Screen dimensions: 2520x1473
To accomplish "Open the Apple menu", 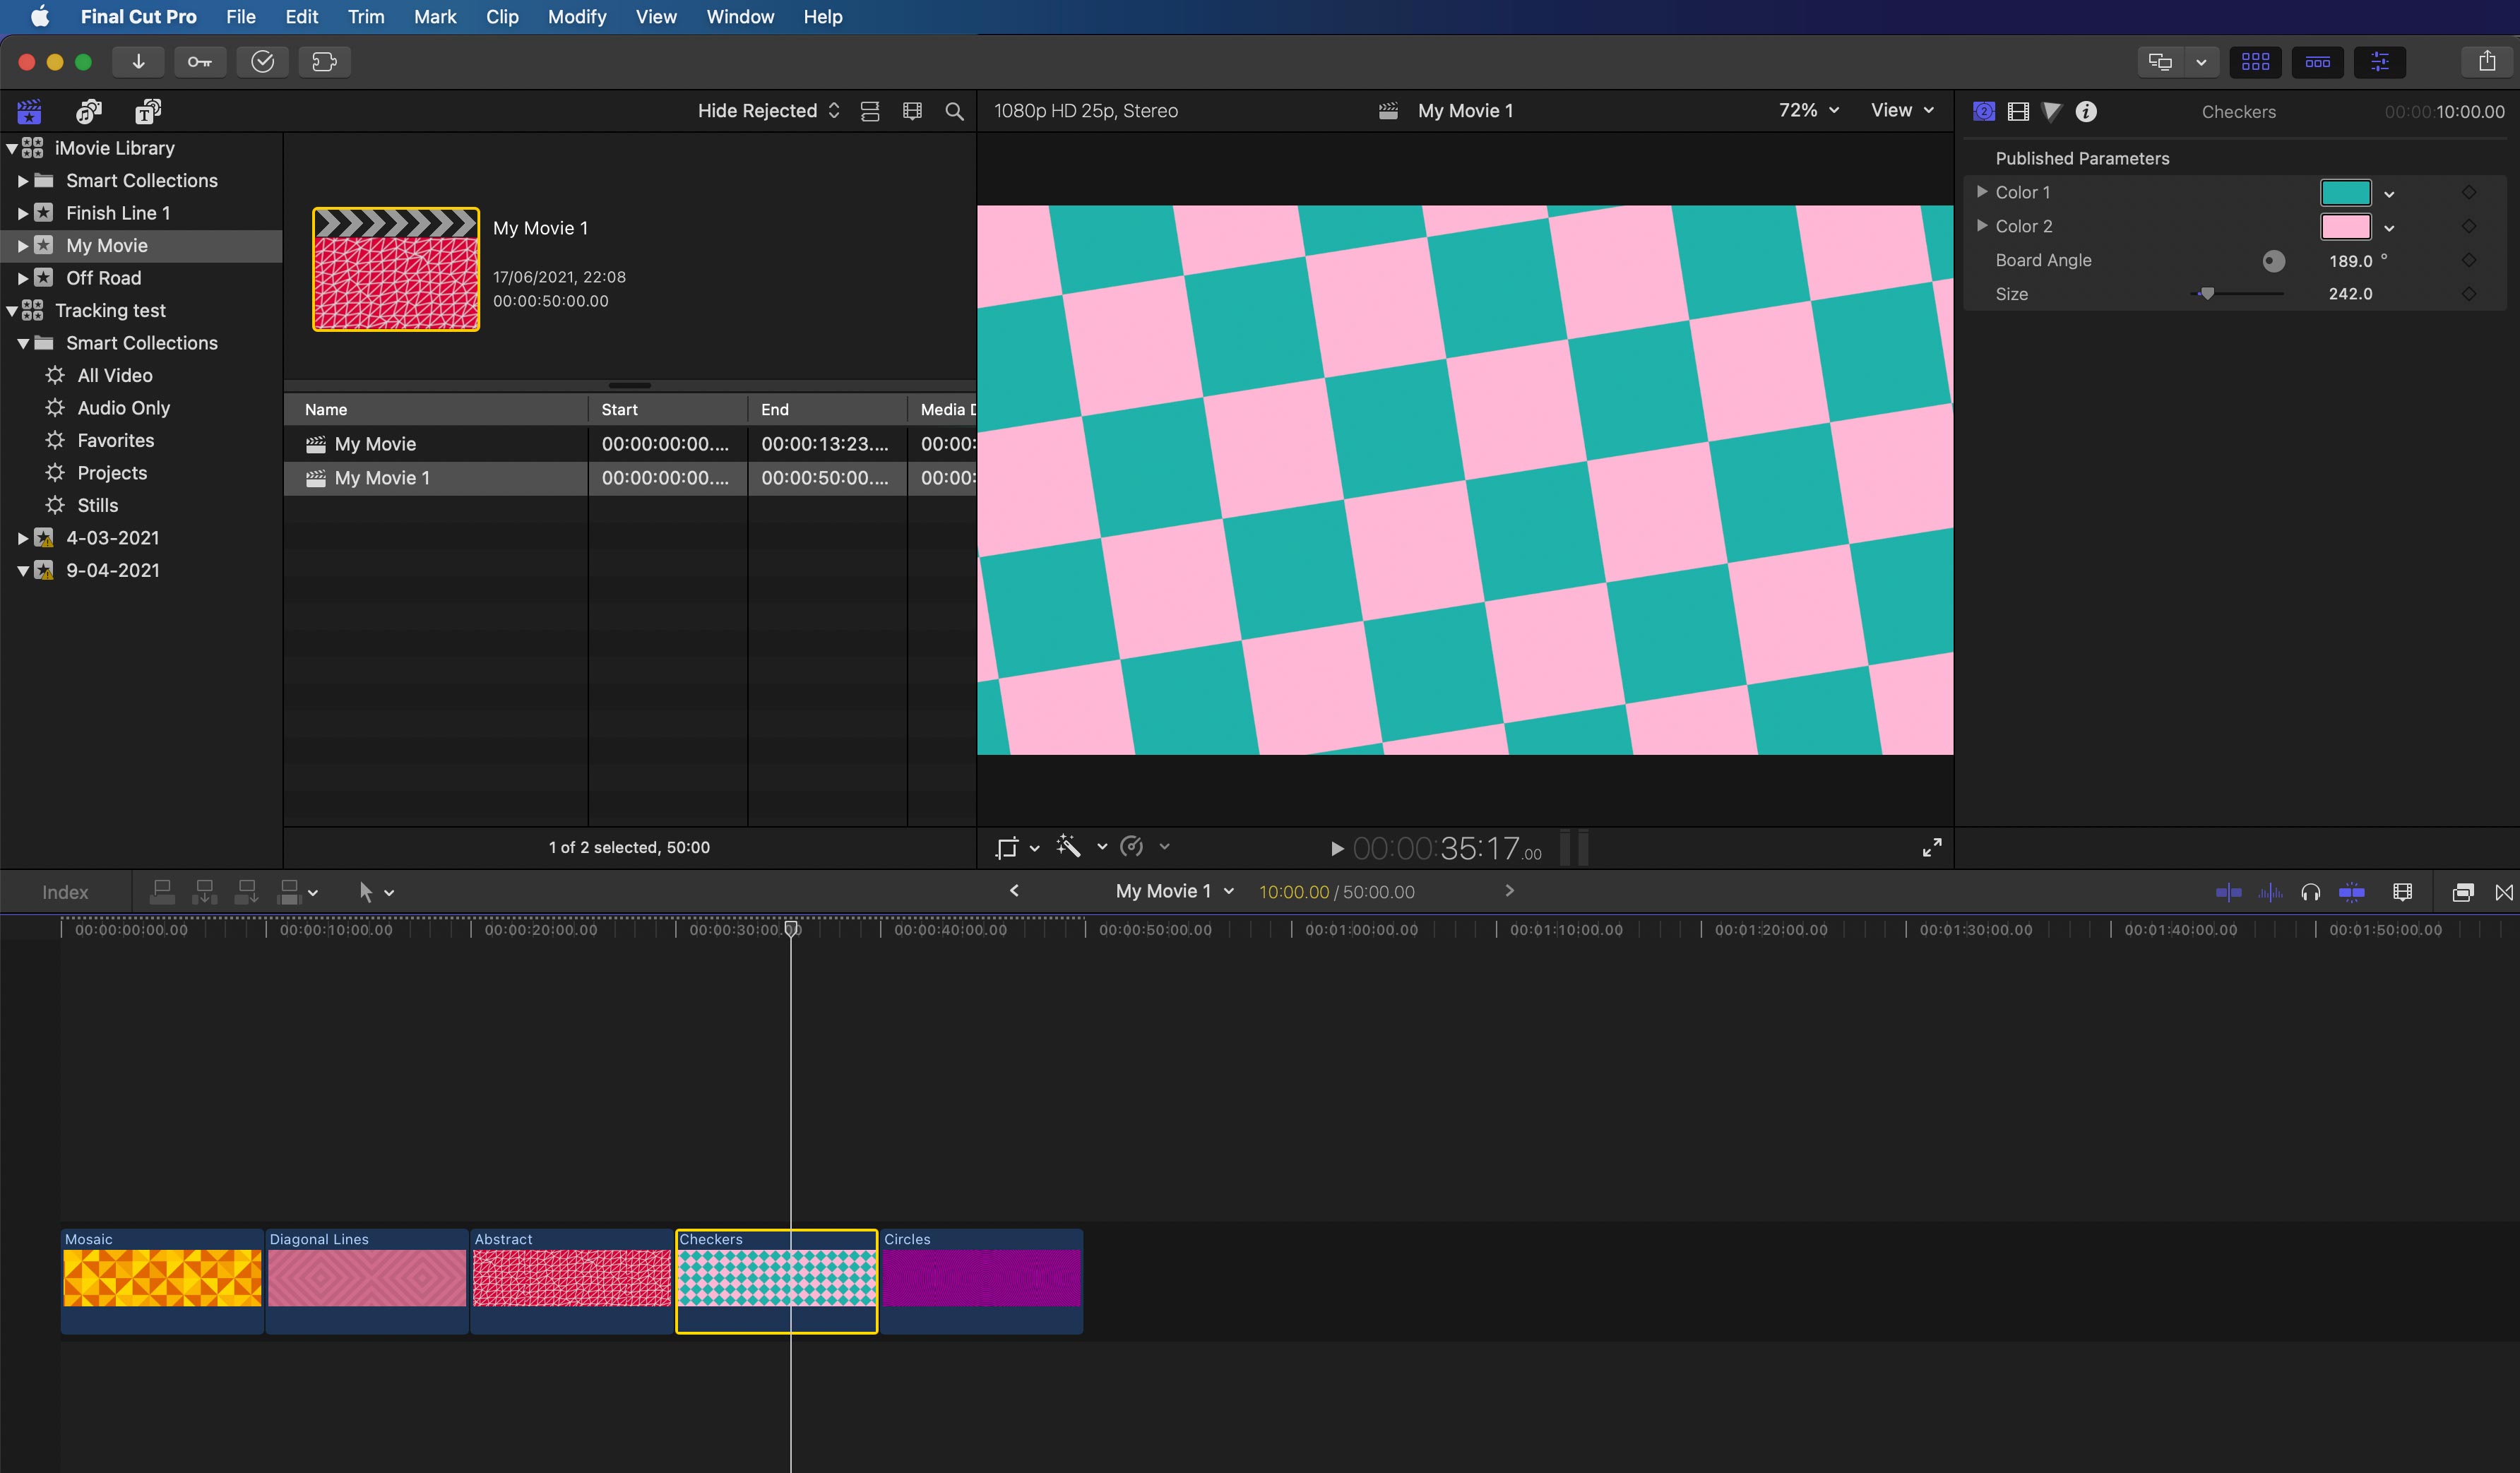I will [39, 17].
